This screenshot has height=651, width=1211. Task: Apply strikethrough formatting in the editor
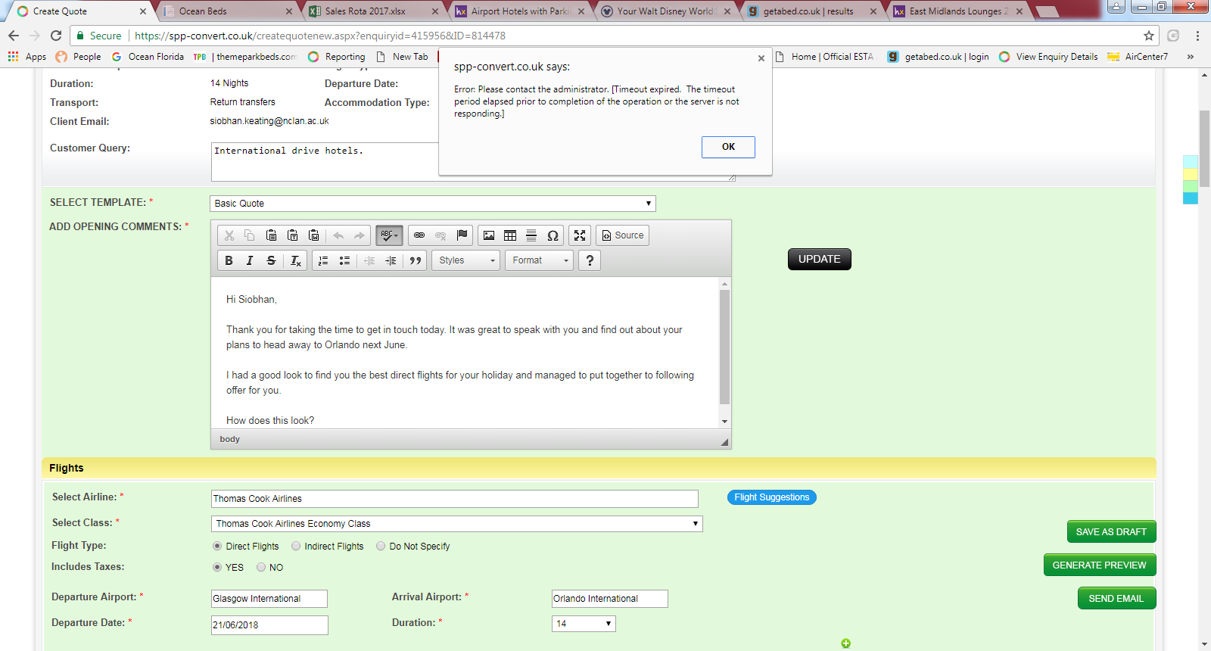pyautogui.click(x=271, y=260)
